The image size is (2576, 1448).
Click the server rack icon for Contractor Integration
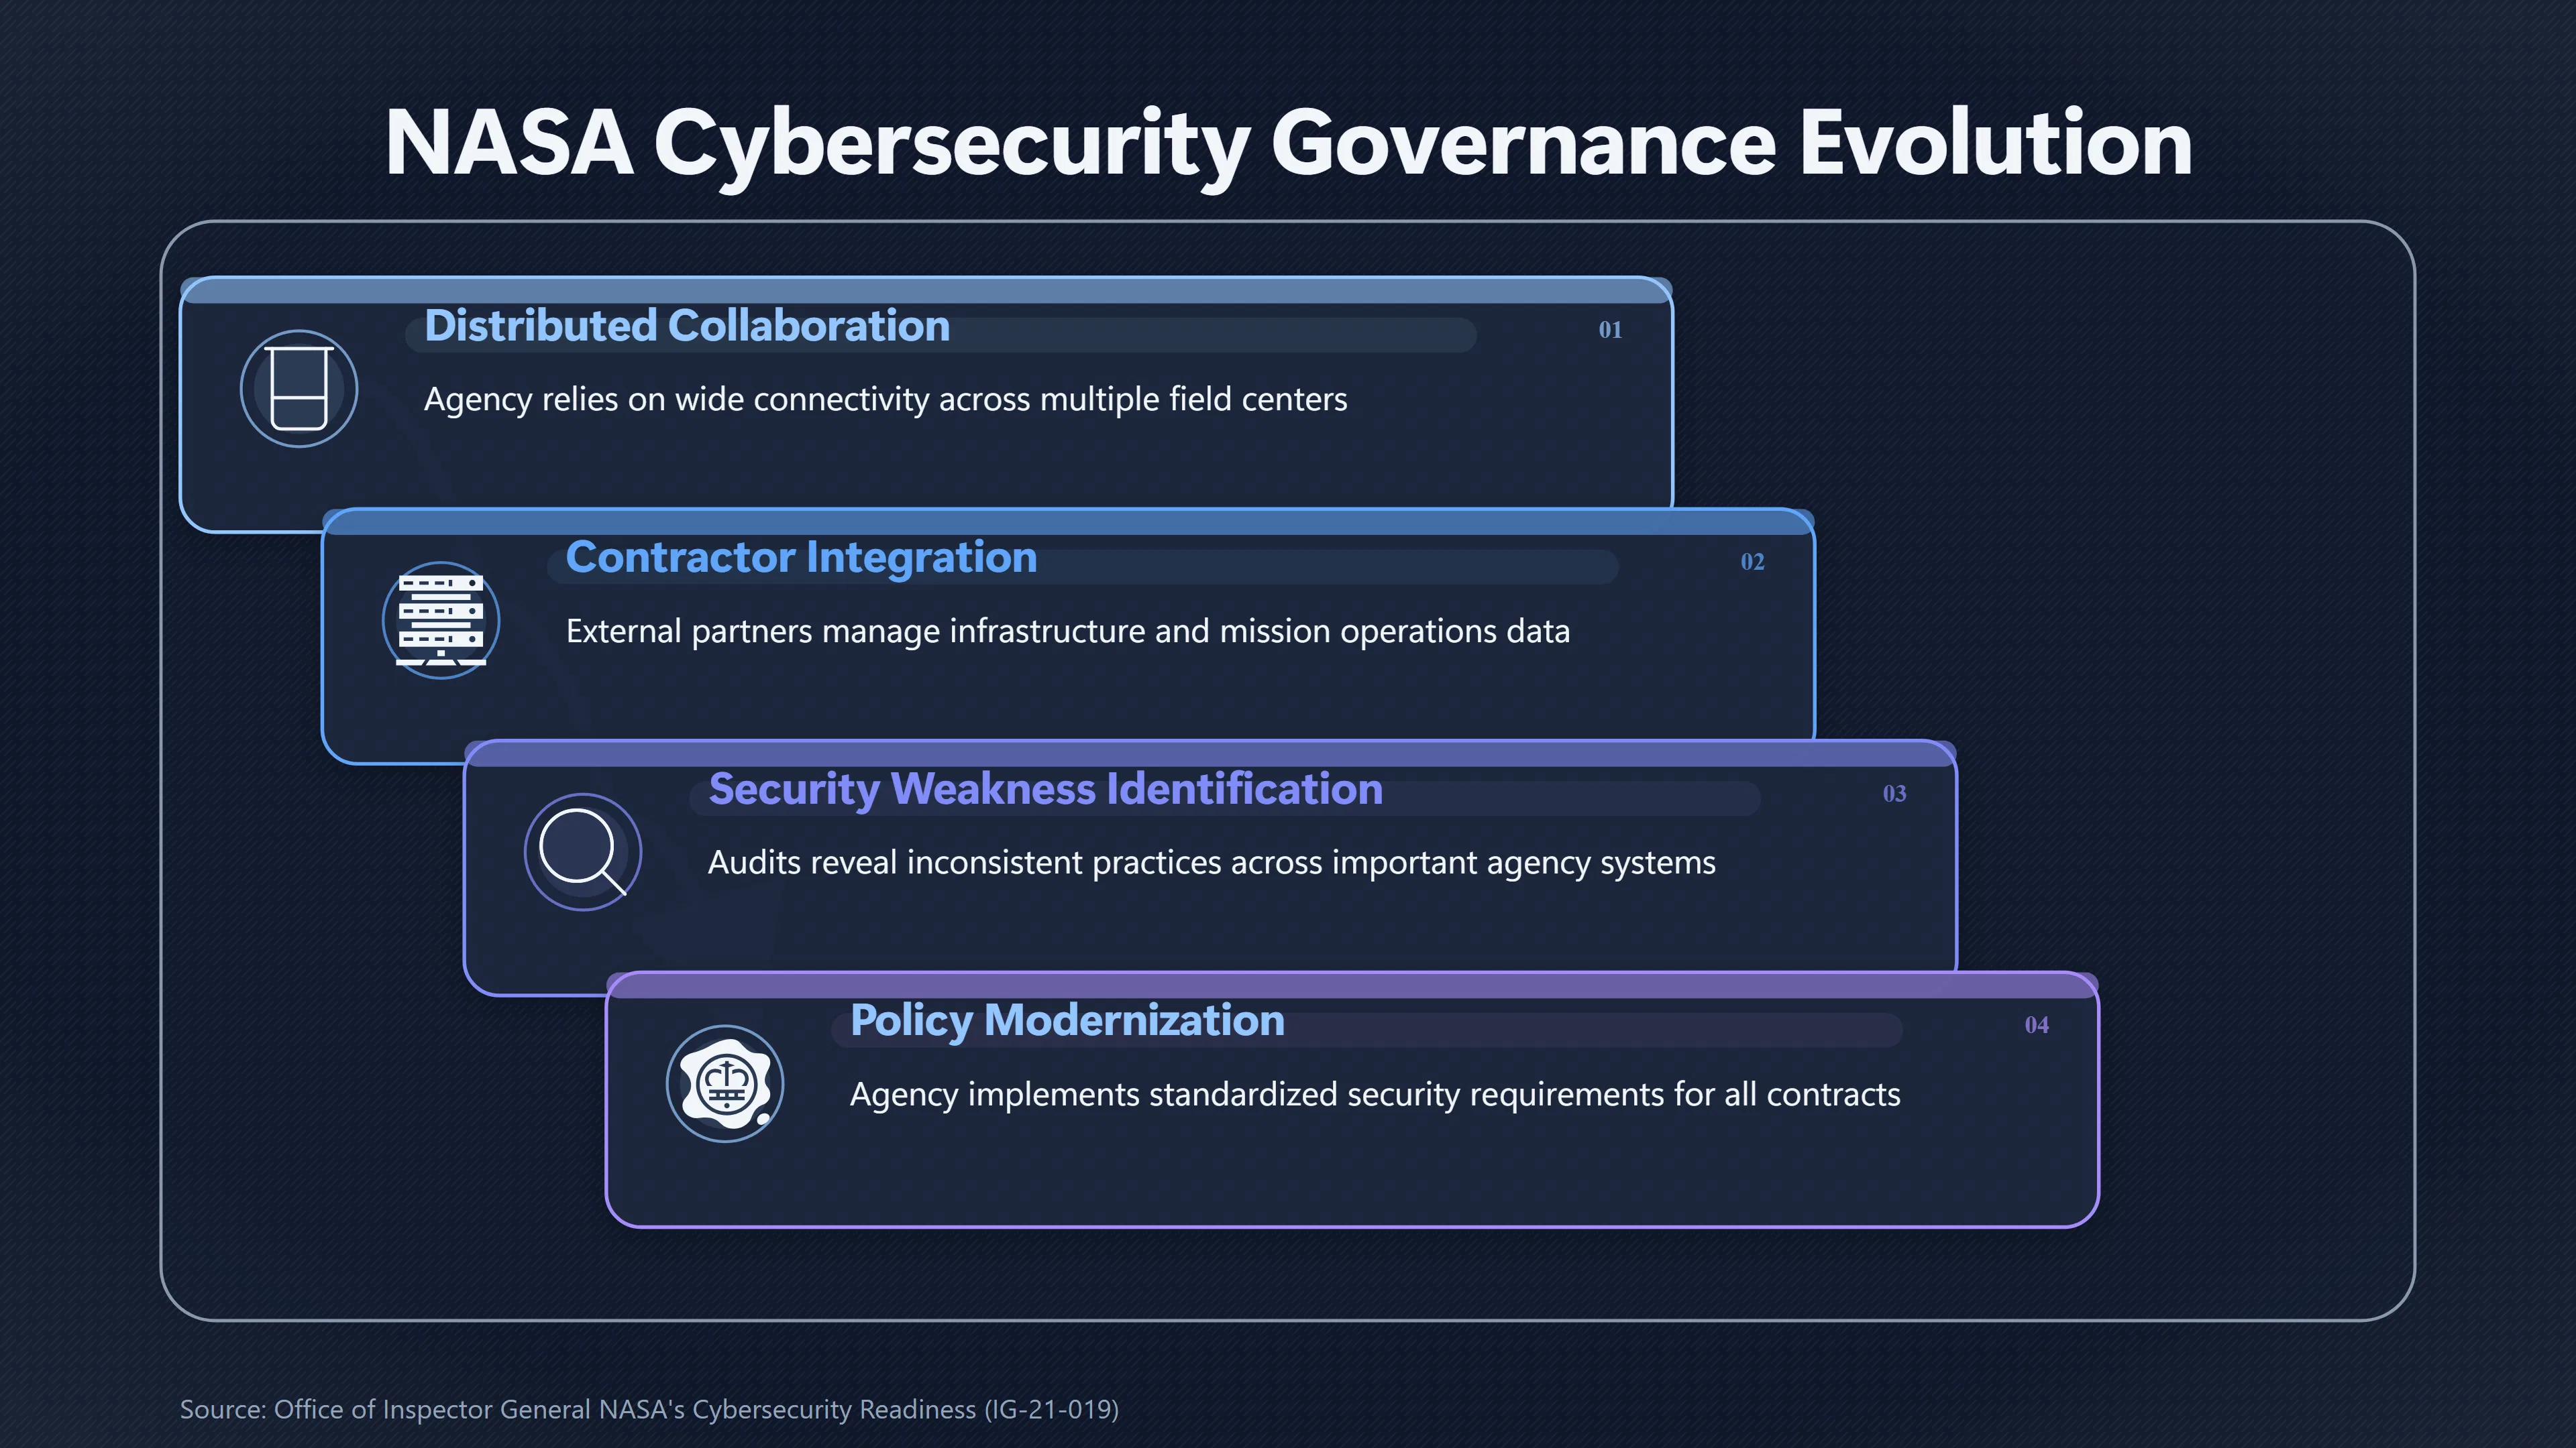click(x=441, y=621)
